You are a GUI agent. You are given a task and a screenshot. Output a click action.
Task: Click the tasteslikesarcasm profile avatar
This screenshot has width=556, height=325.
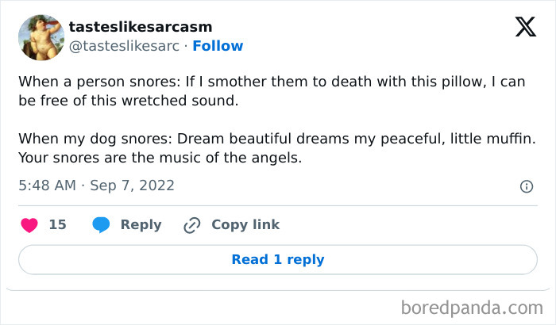tap(41, 36)
